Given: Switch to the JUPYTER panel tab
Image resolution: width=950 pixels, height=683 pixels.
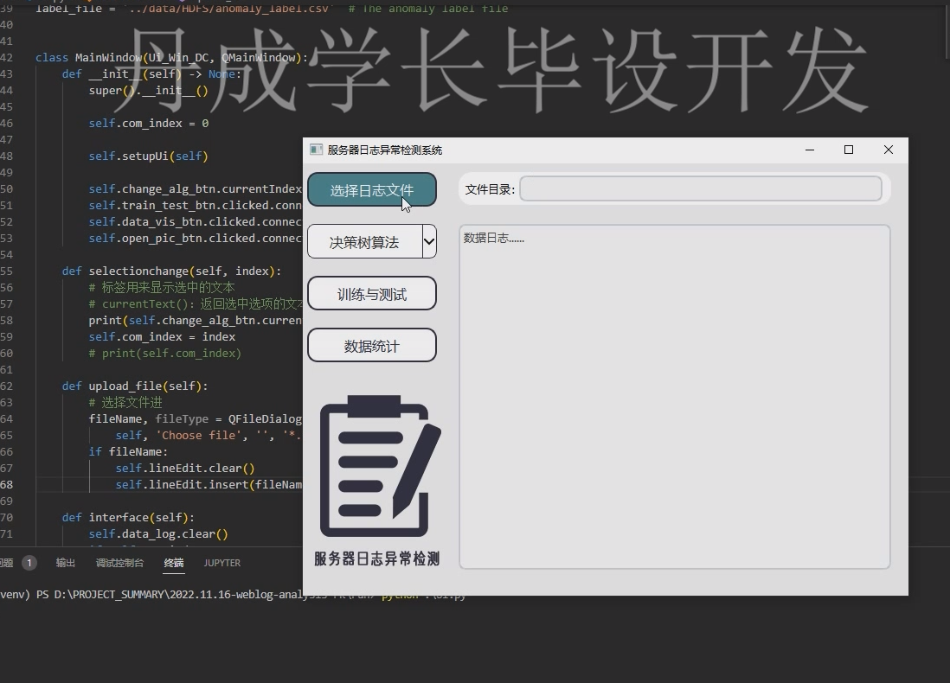Looking at the screenshot, I should (222, 563).
